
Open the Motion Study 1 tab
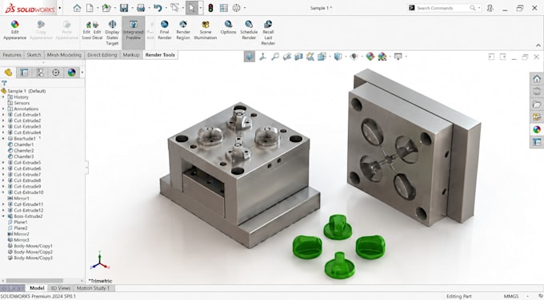[x=93, y=288]
